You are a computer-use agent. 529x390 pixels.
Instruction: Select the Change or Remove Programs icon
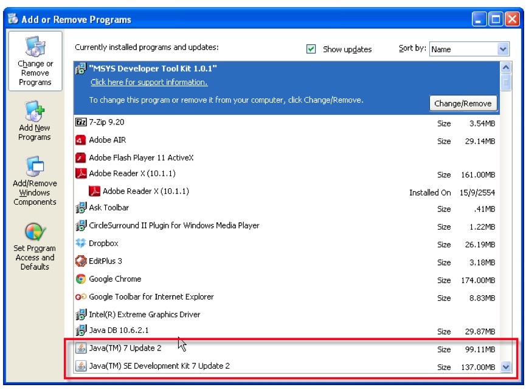pos(35,46)
